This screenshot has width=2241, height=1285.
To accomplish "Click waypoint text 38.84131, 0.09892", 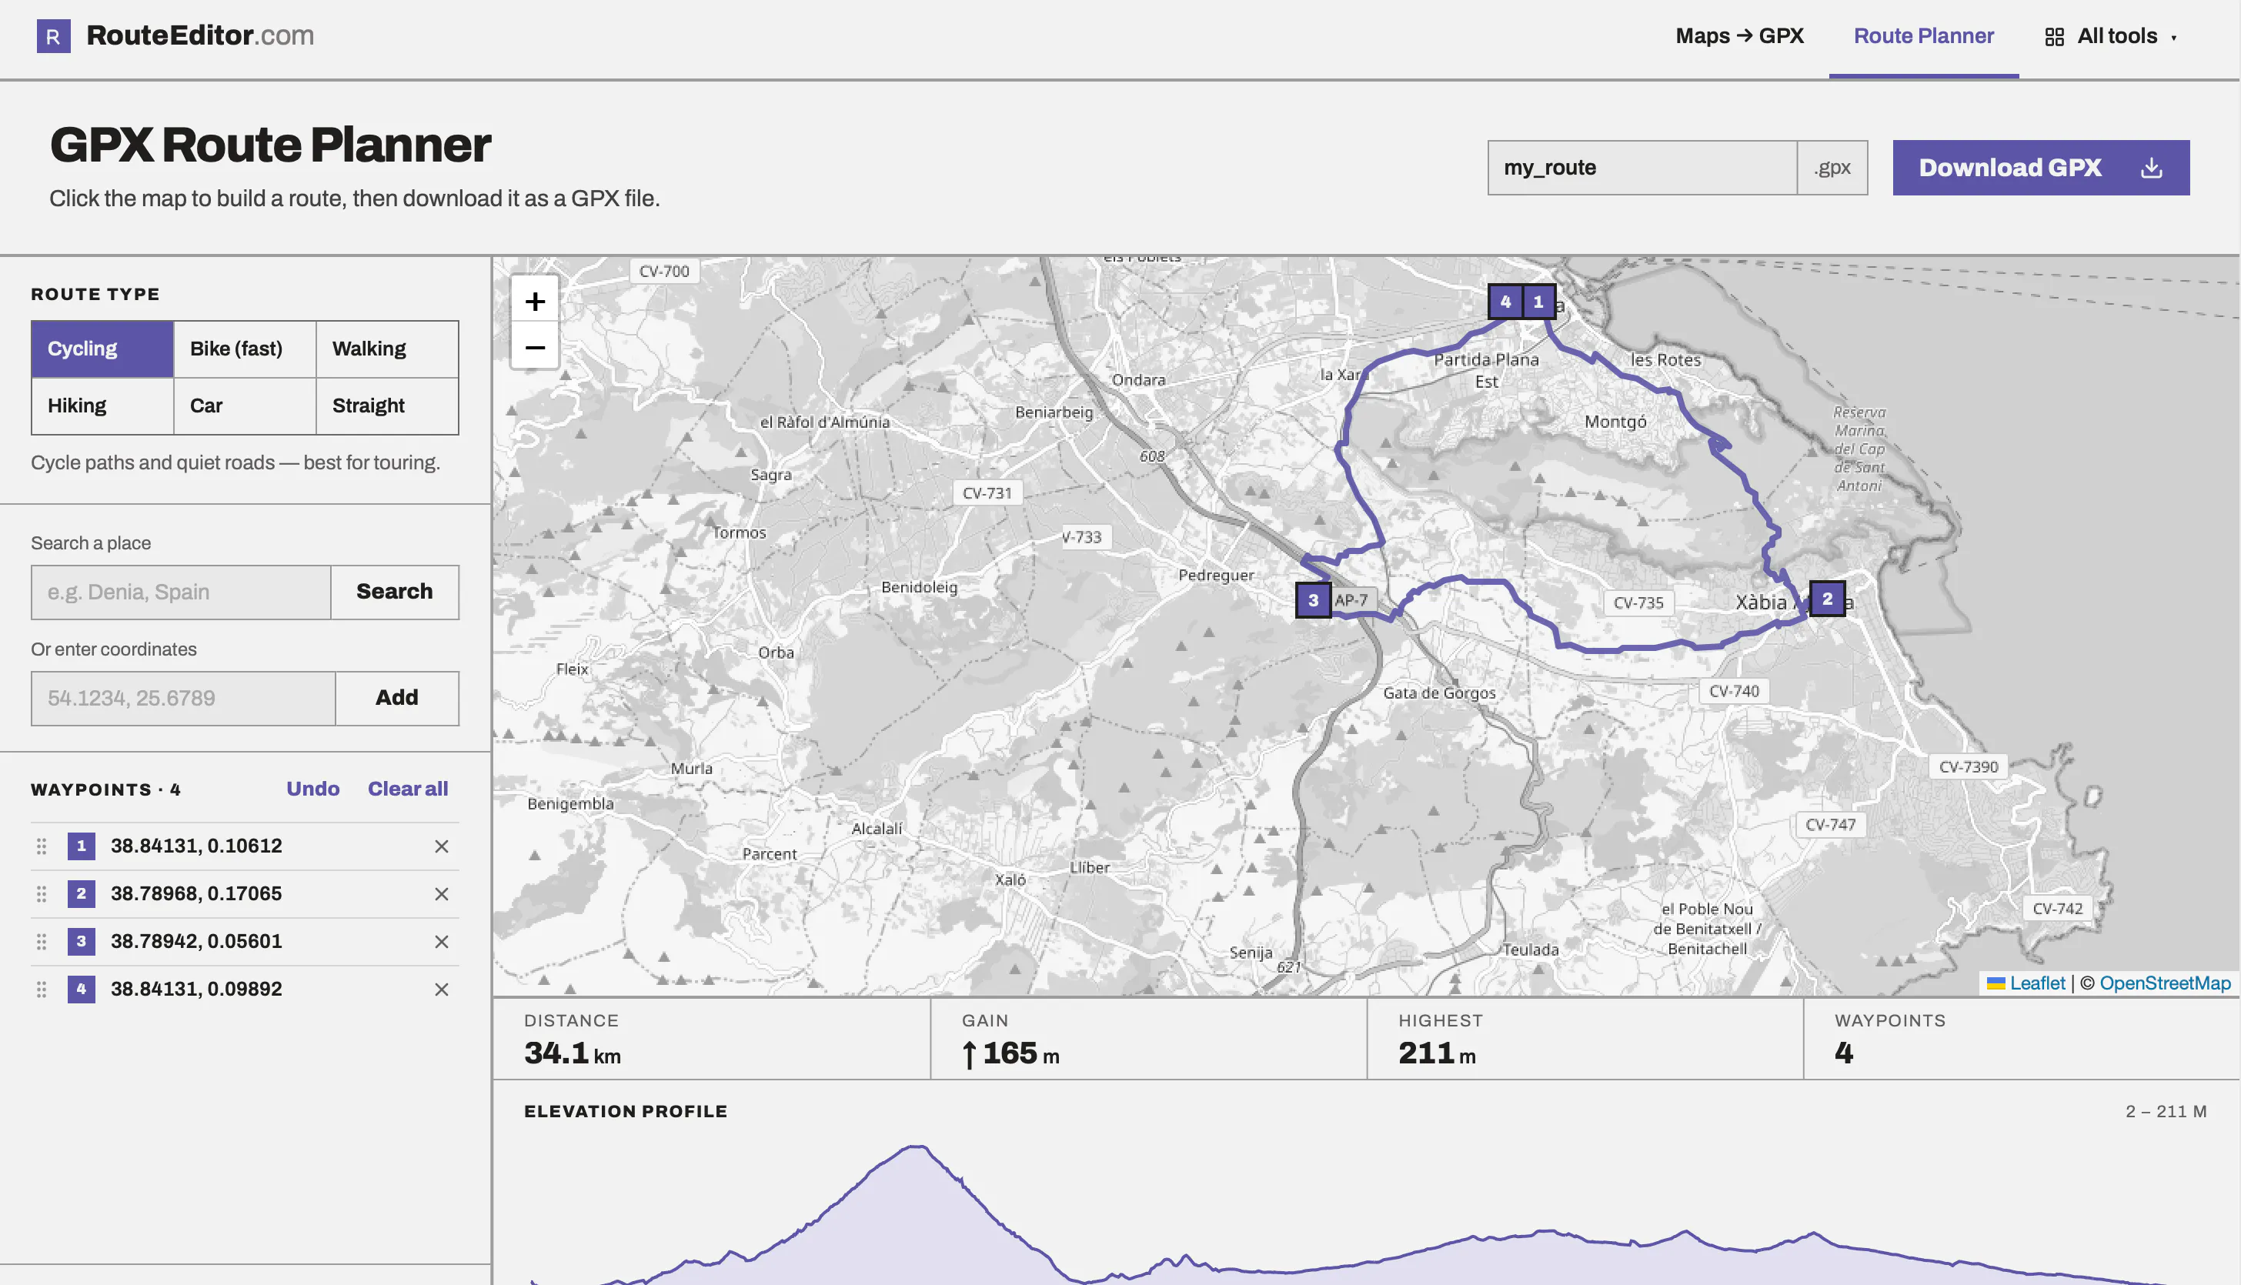I will pyautogui.click(x=196, y=990).
